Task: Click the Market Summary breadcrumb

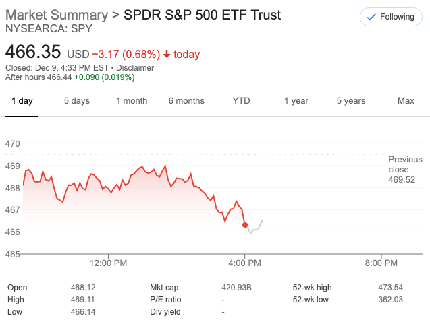Action: pos(56,15)
